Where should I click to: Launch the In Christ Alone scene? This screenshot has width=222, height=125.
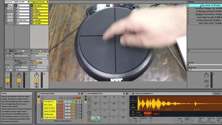[188, 20]
